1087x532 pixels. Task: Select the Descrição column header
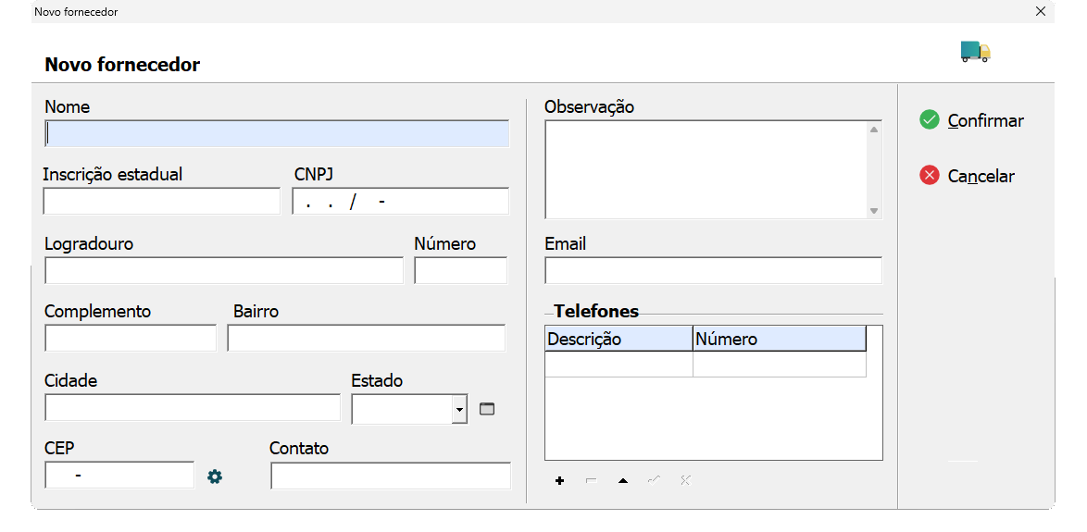pos(619,339)
